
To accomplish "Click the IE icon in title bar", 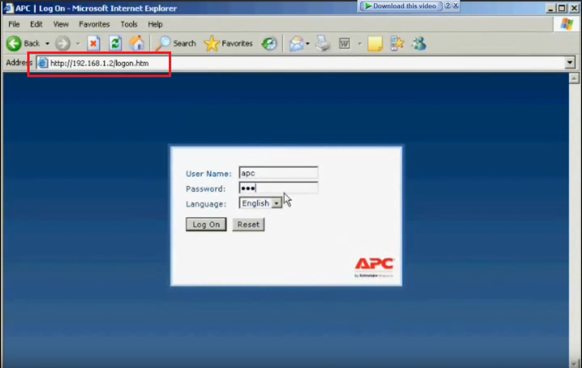I will [8, 8].
